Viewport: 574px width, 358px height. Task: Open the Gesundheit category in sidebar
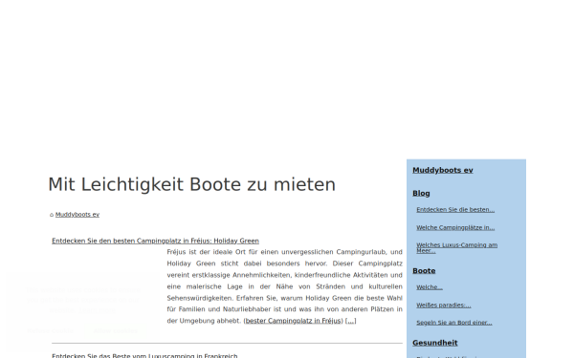pyautogui.click(x=435, y=343)
